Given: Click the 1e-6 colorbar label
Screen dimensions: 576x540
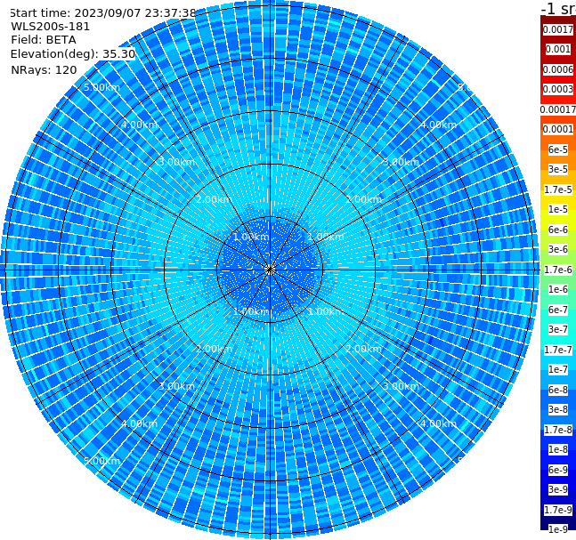Looking at the screenshot, I should pos(558,289).
